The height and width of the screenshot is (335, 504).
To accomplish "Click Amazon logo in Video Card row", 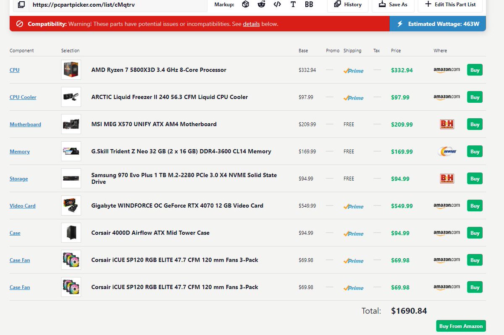I will (446, 205).
